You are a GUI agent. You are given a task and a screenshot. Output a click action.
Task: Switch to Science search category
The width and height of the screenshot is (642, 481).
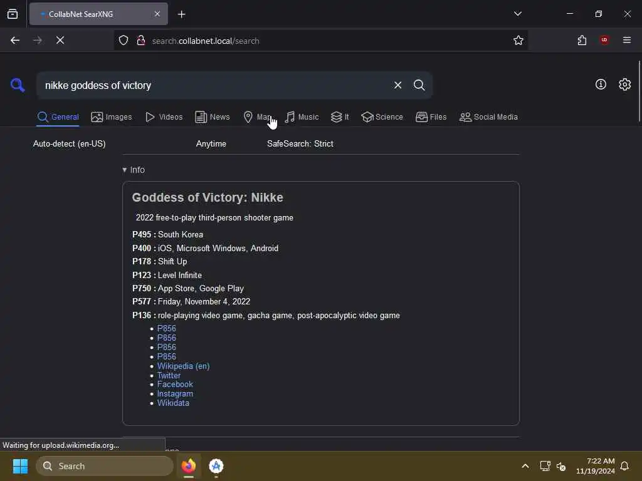(382, 117)
